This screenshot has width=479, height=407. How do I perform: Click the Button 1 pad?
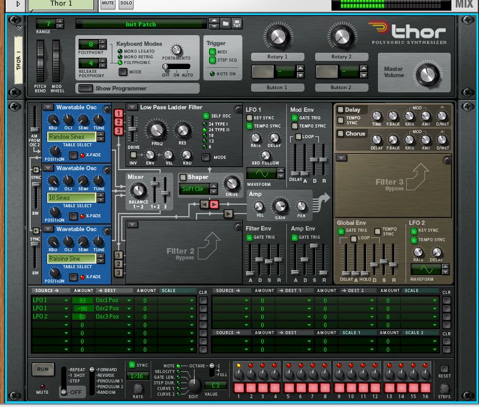click(x=262, y=72)
